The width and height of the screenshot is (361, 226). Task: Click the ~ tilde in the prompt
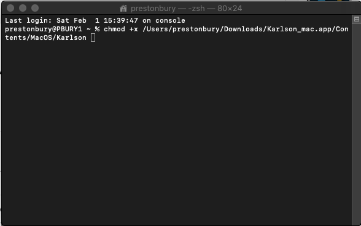88,29
